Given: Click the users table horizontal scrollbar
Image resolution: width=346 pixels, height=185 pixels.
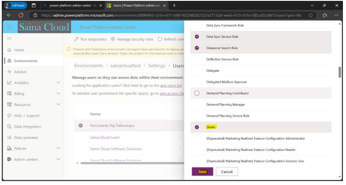Looking at the screenshot, I should point(132,163).
